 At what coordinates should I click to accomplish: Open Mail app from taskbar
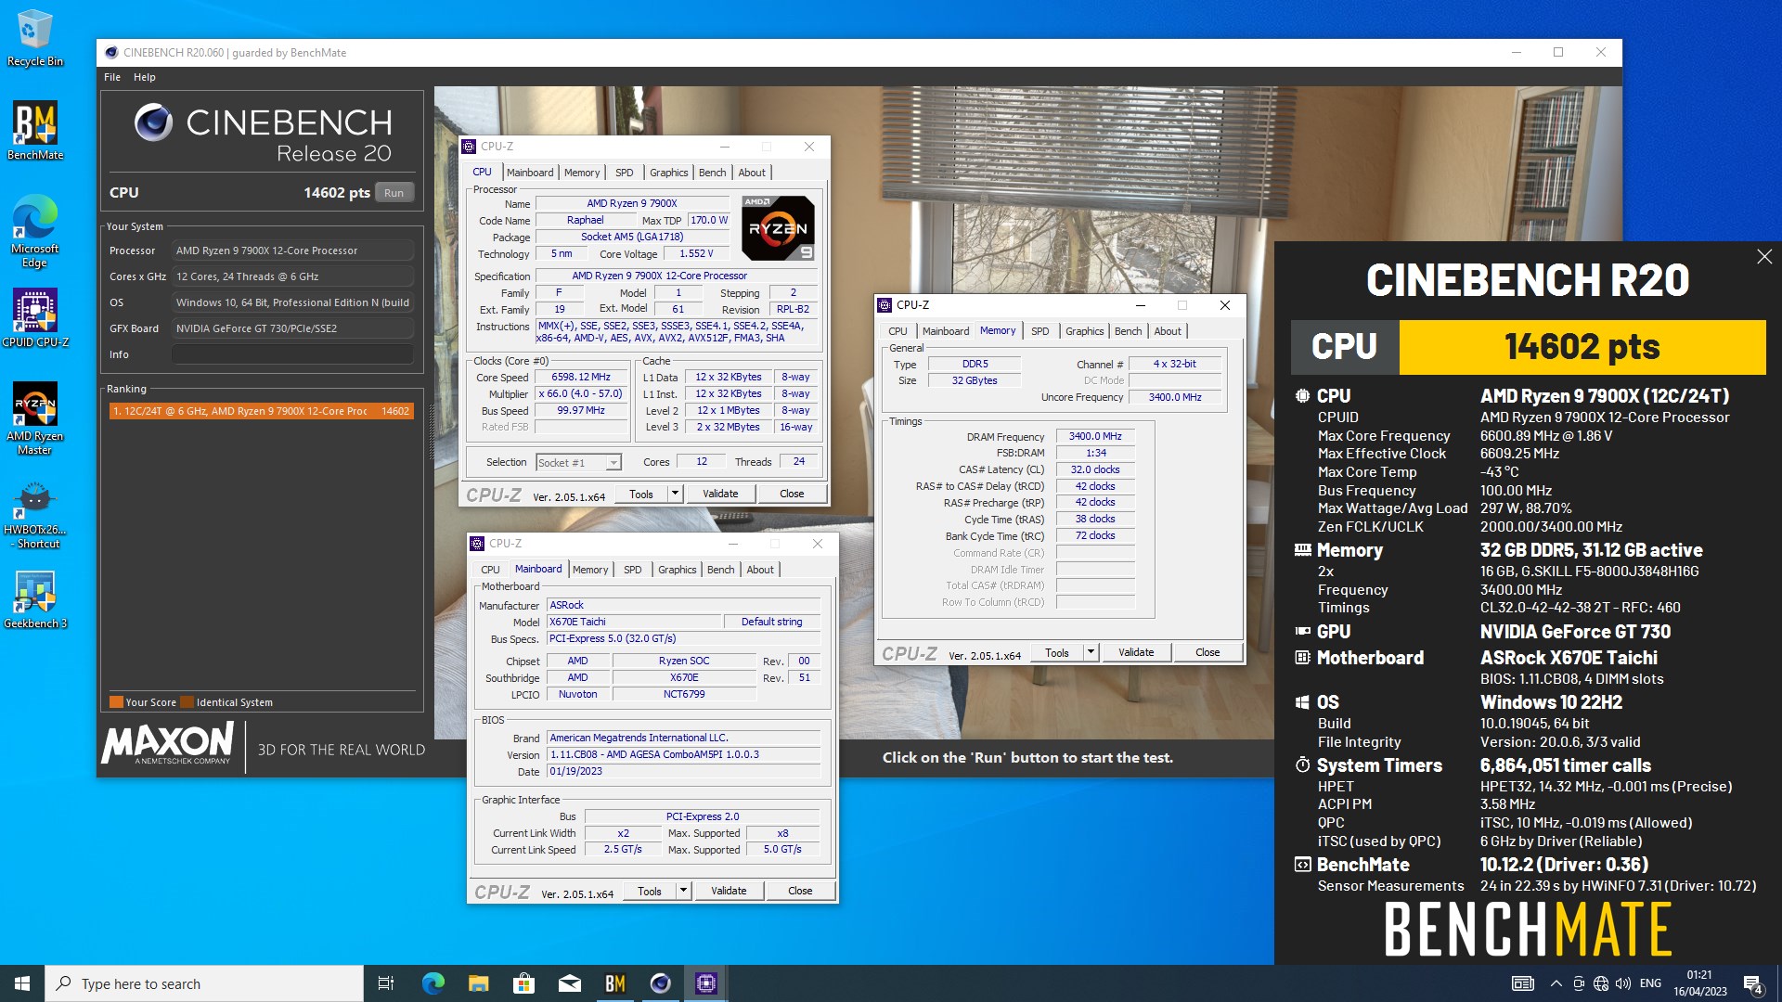pyautogui.click(x=569, y=983)
